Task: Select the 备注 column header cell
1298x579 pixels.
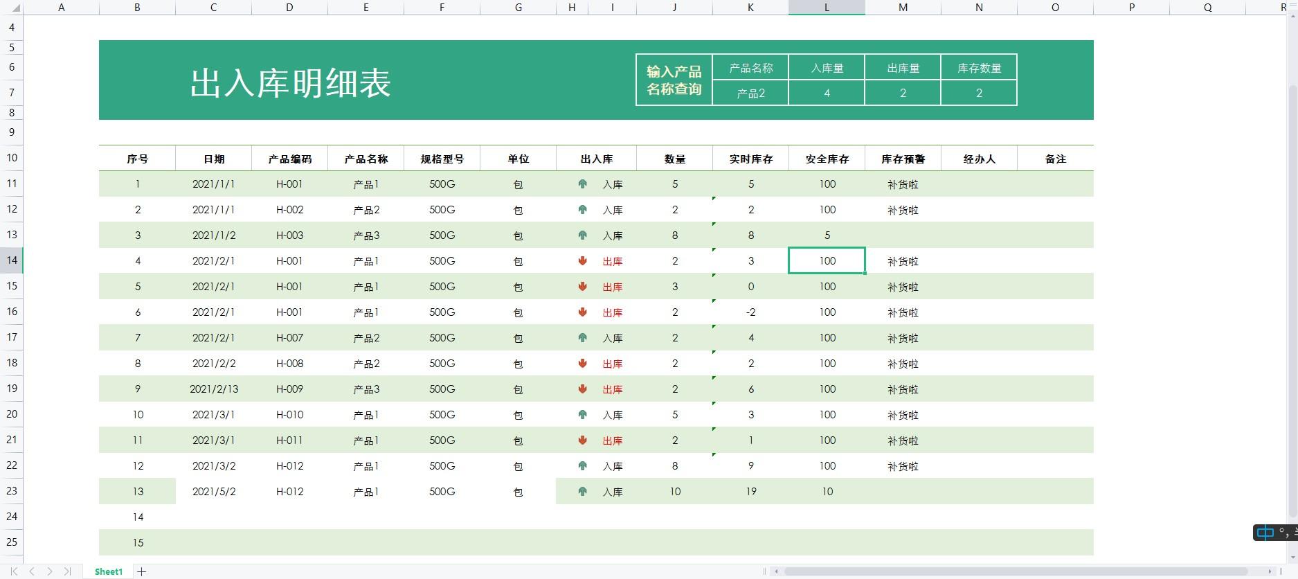Action: coord(1055,159)
